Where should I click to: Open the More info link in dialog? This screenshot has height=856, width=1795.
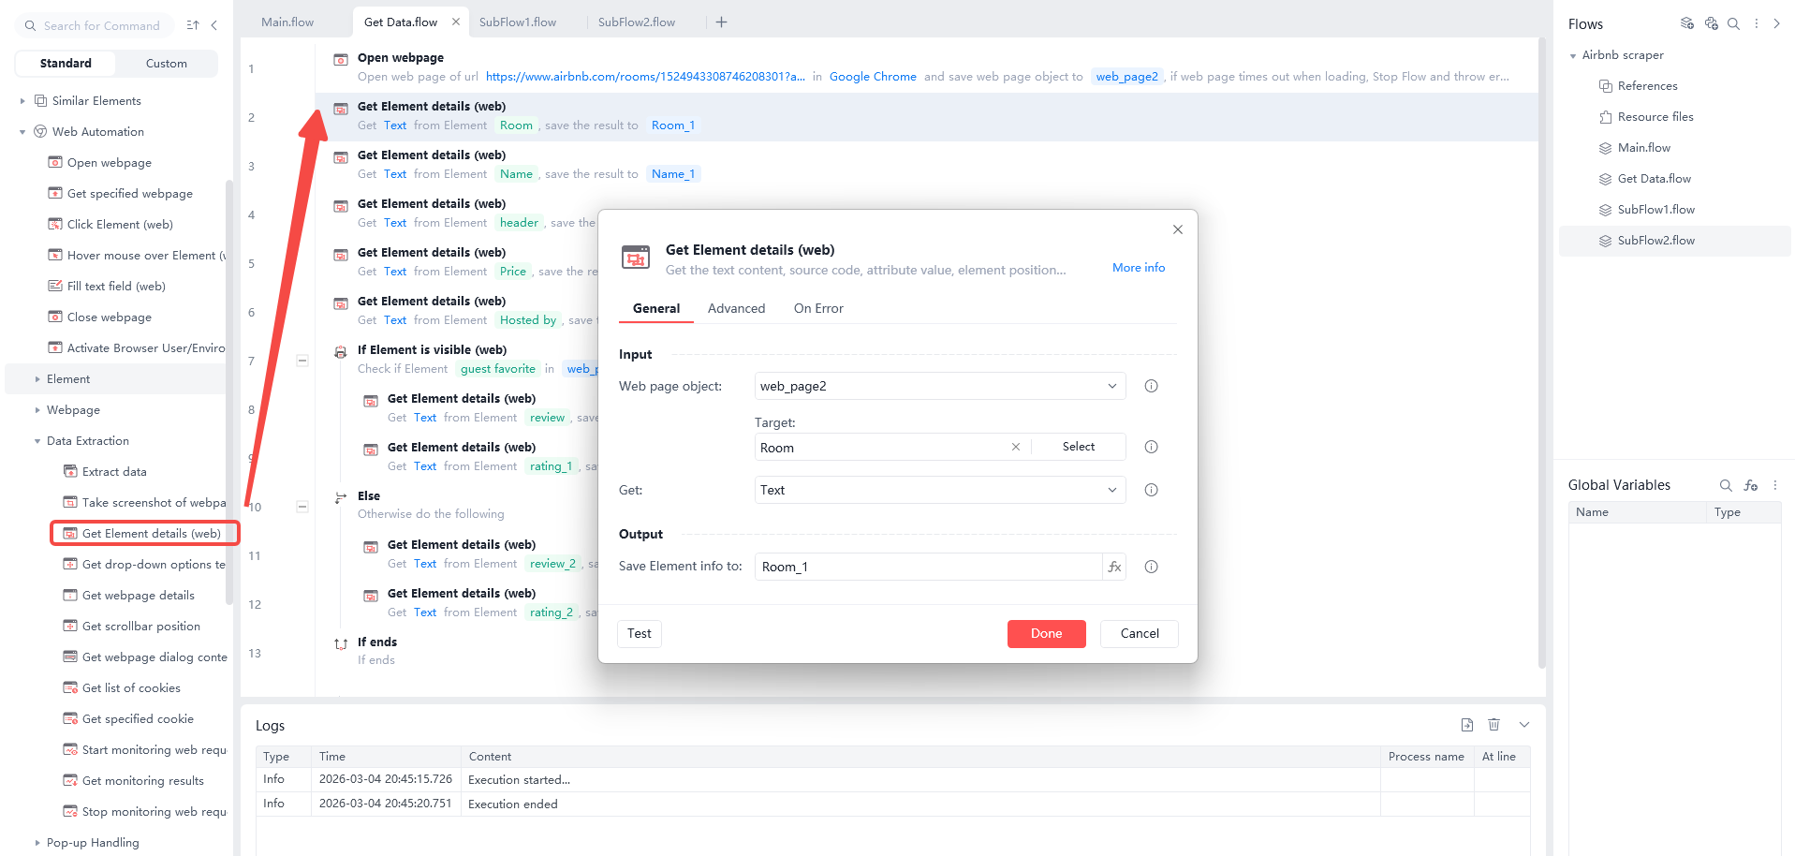1137,268
